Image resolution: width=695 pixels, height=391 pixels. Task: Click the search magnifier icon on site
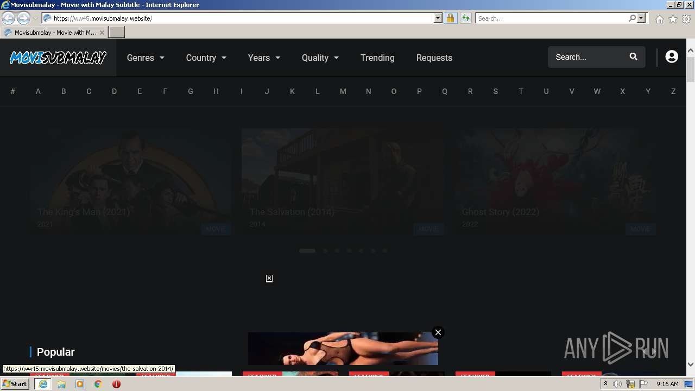(633, 56)
